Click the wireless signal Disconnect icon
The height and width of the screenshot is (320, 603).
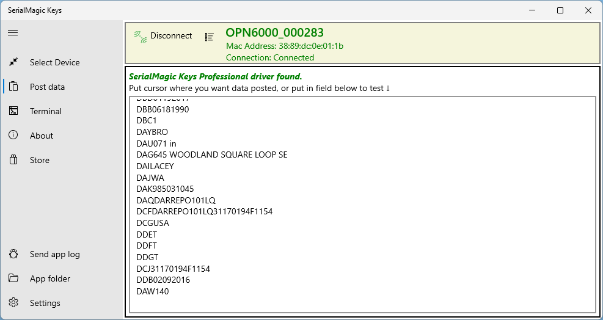[141, 36]
